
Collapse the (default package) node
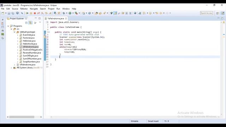[14, 32]
